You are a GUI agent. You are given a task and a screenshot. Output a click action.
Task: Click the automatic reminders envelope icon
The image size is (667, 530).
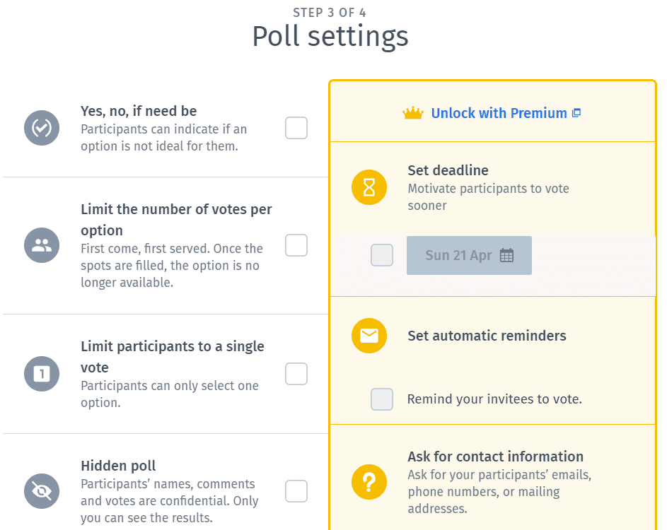click(x=369, y=336)
